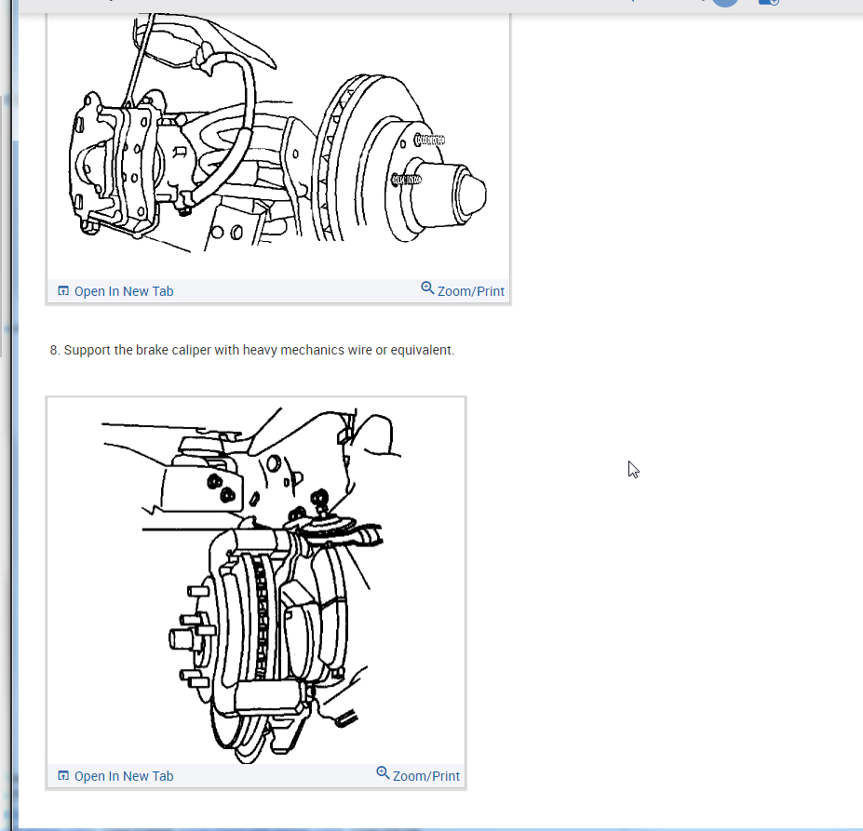Click the magnifier icon below the rotor diagram
The image size is (863, 831).
427,288
